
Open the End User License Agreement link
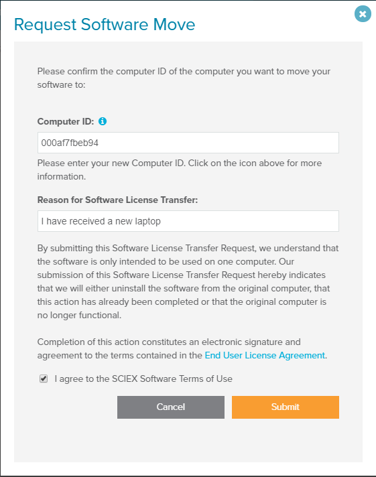coord(265,355)
